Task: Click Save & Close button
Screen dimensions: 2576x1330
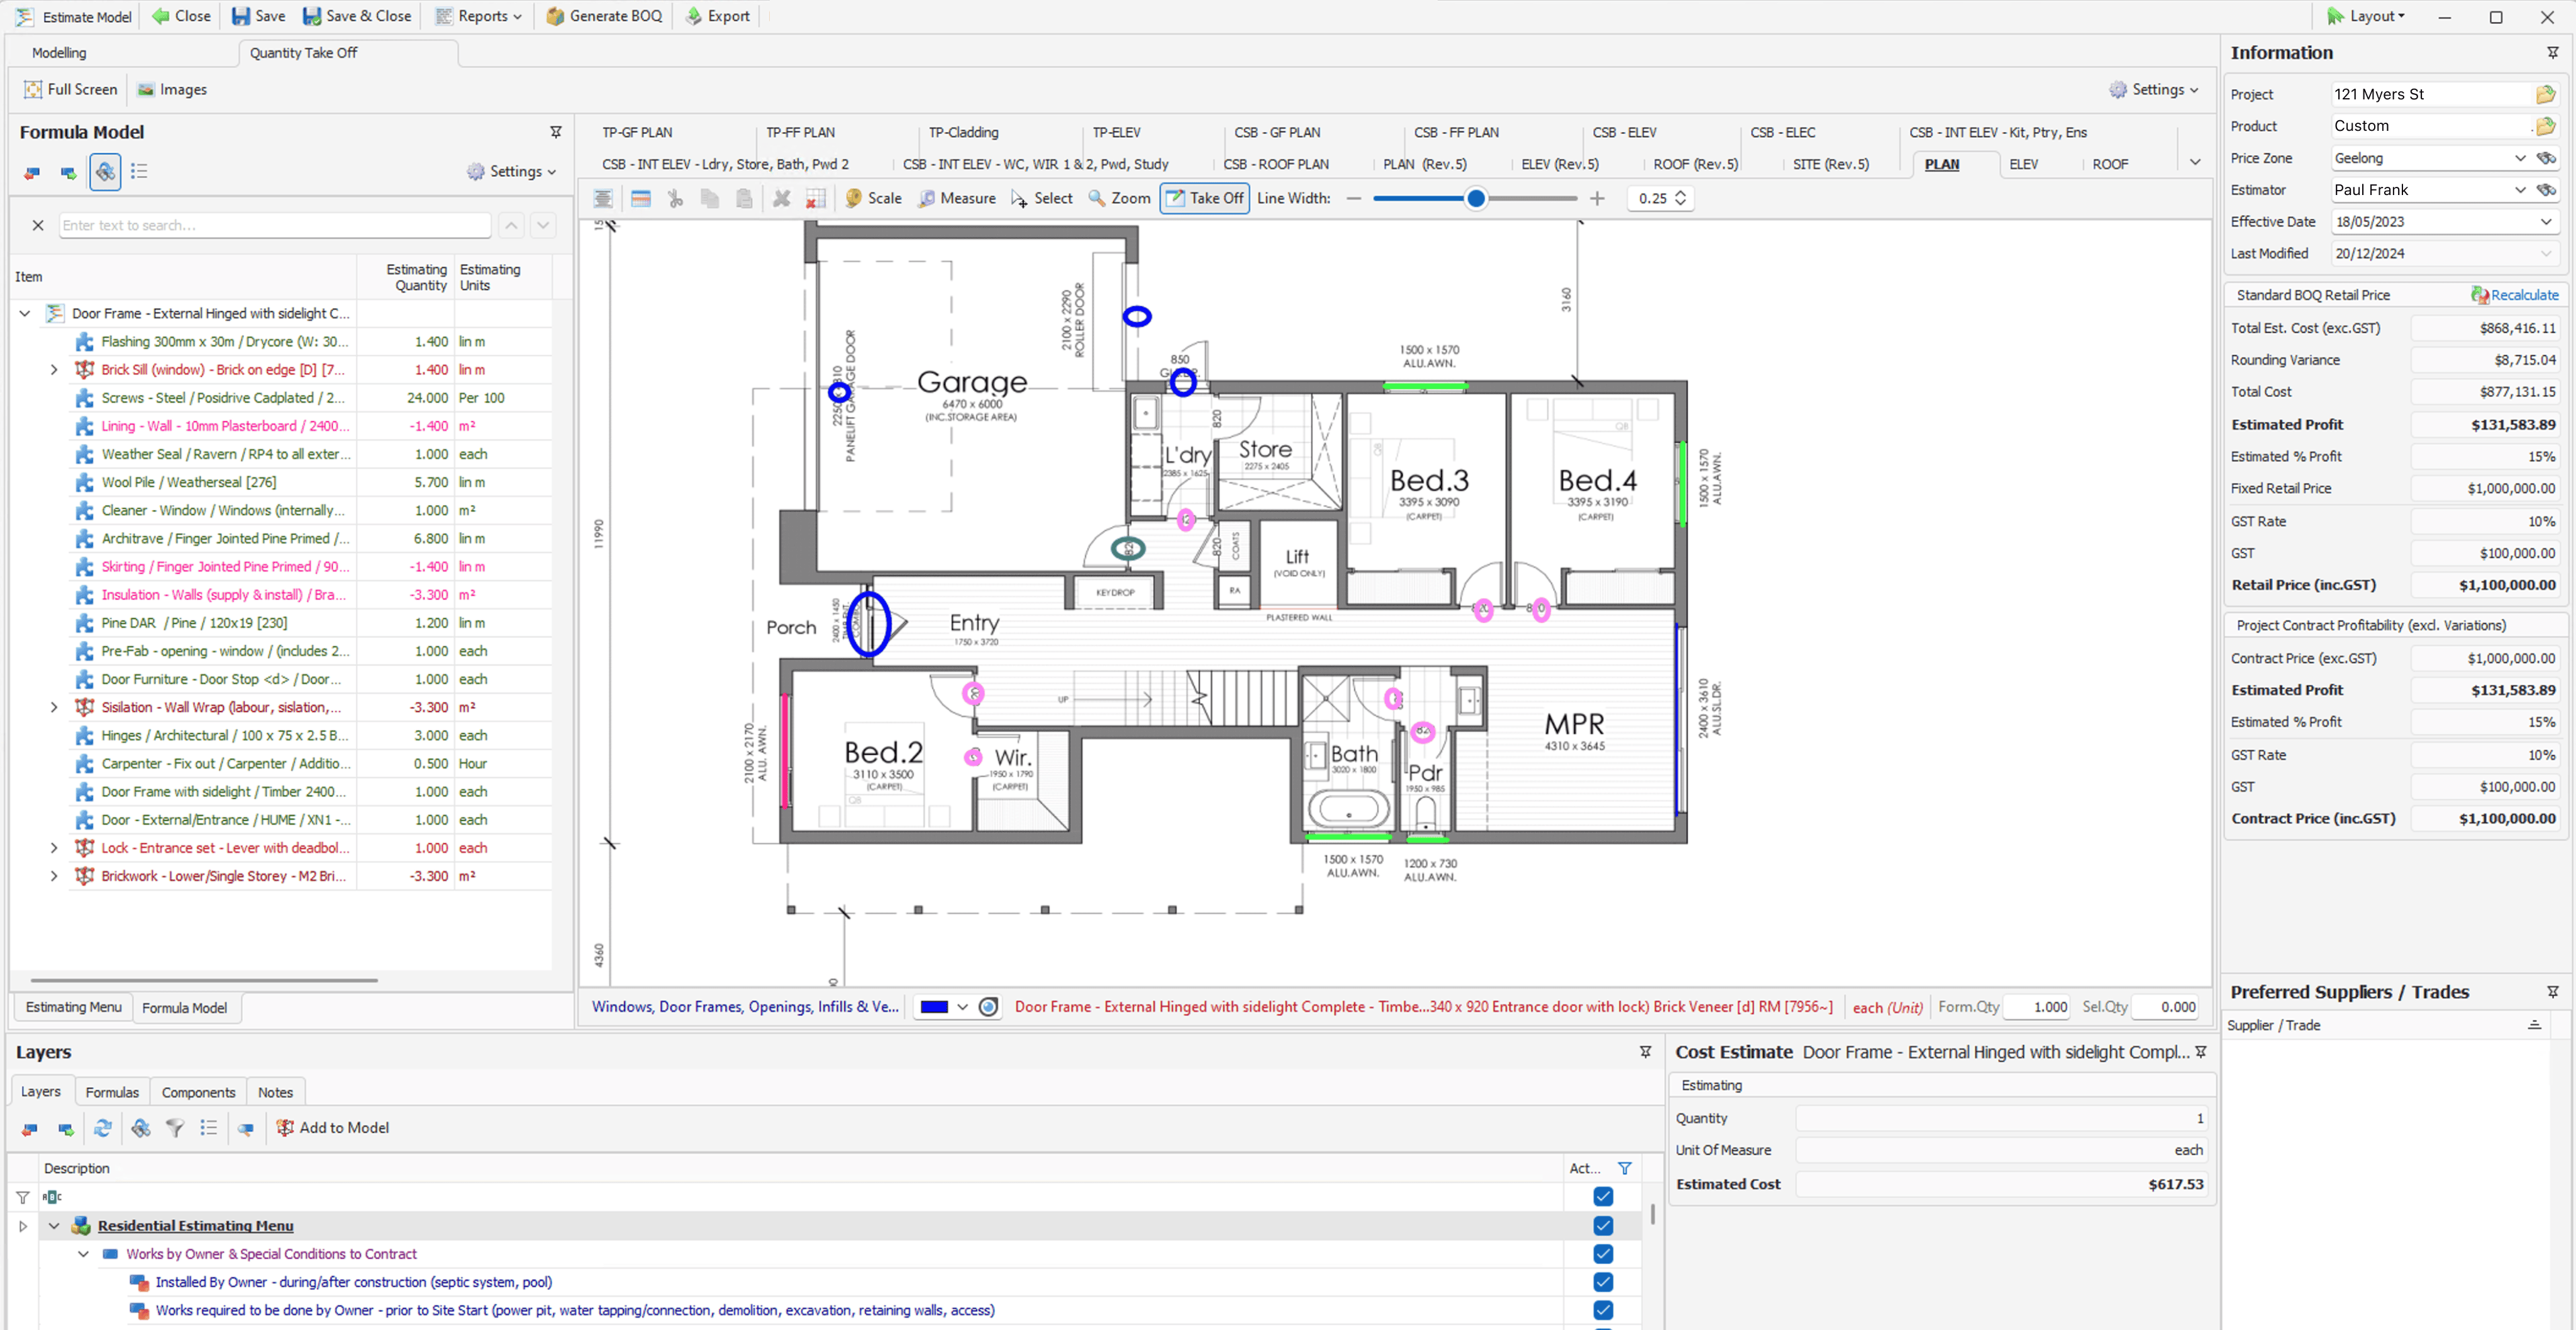Action: point(346,17)
